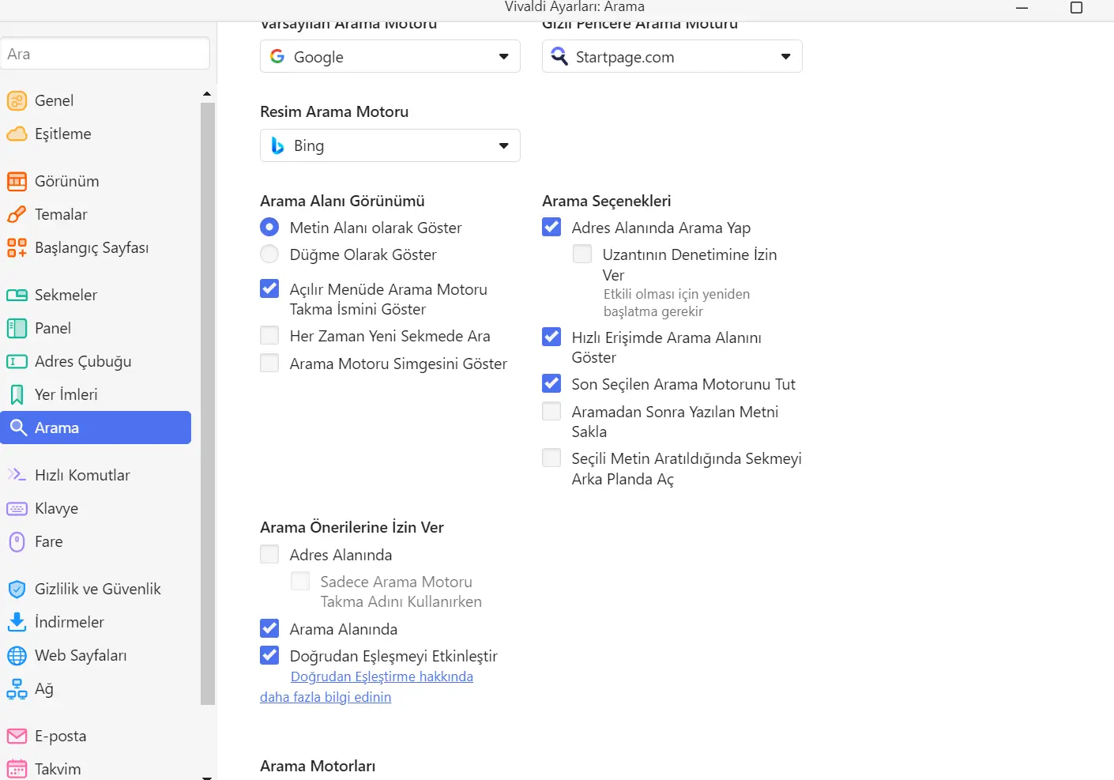Click the Başlangıç Sayfası icon
1114x780 pixels.
[x=17, y=248]
